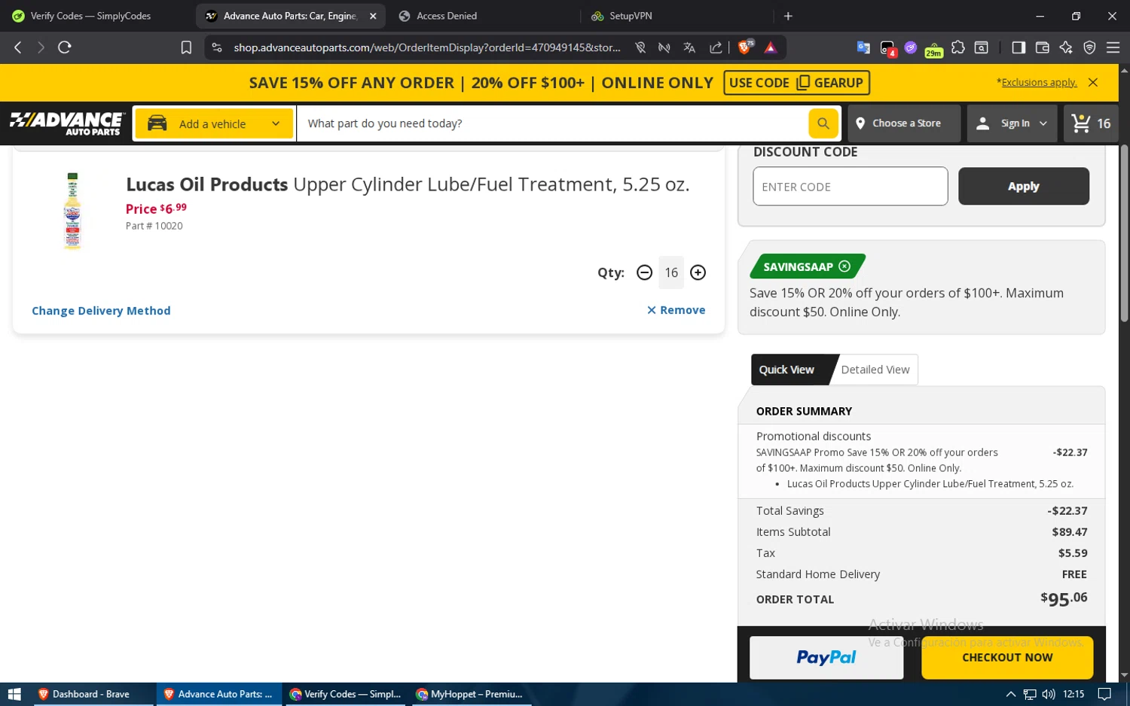Viewport: 1130px width, 706px height.
Task: Open volume control in system tray
Action: pyautogui.click(x=1048, y=694)
